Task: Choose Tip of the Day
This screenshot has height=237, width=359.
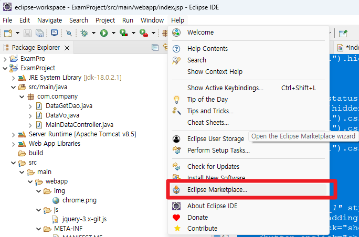Action: pyautogui.click(x=248, y=100)
